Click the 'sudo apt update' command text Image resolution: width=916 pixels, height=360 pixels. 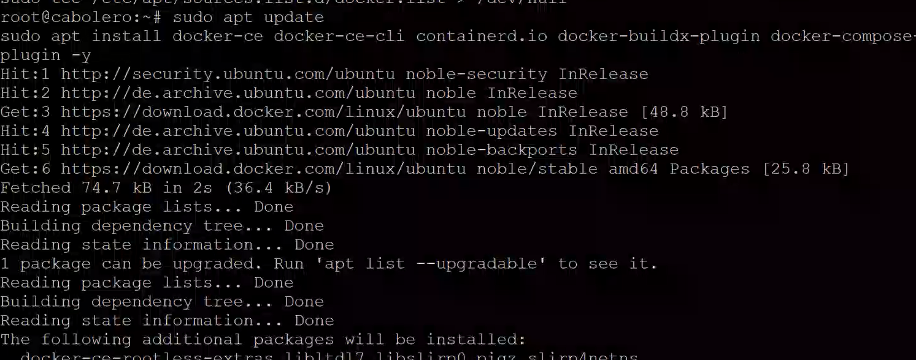click(248, 17)
